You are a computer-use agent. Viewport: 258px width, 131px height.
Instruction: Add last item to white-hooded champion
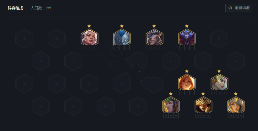241,115
